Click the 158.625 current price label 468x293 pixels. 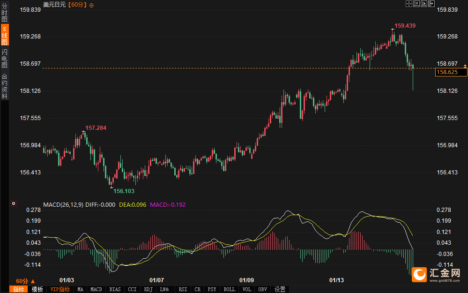[451, 72]
